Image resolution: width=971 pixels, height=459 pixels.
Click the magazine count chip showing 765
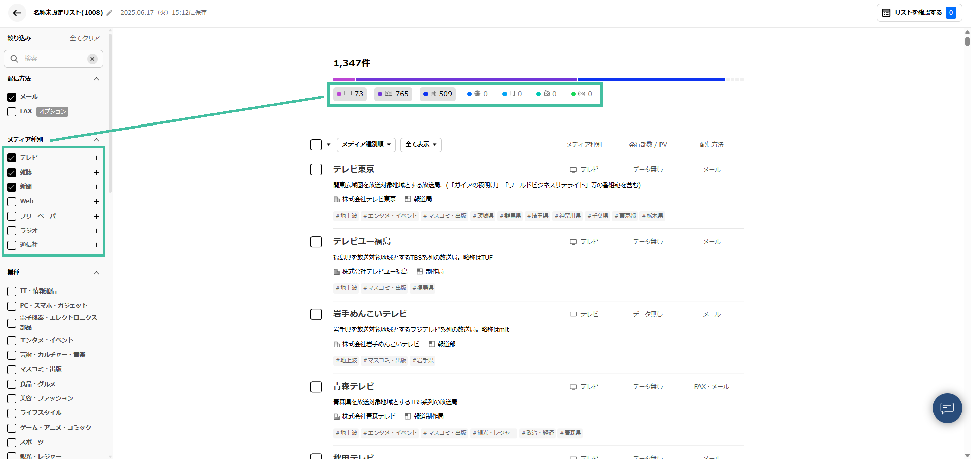[x=393, y=94]
